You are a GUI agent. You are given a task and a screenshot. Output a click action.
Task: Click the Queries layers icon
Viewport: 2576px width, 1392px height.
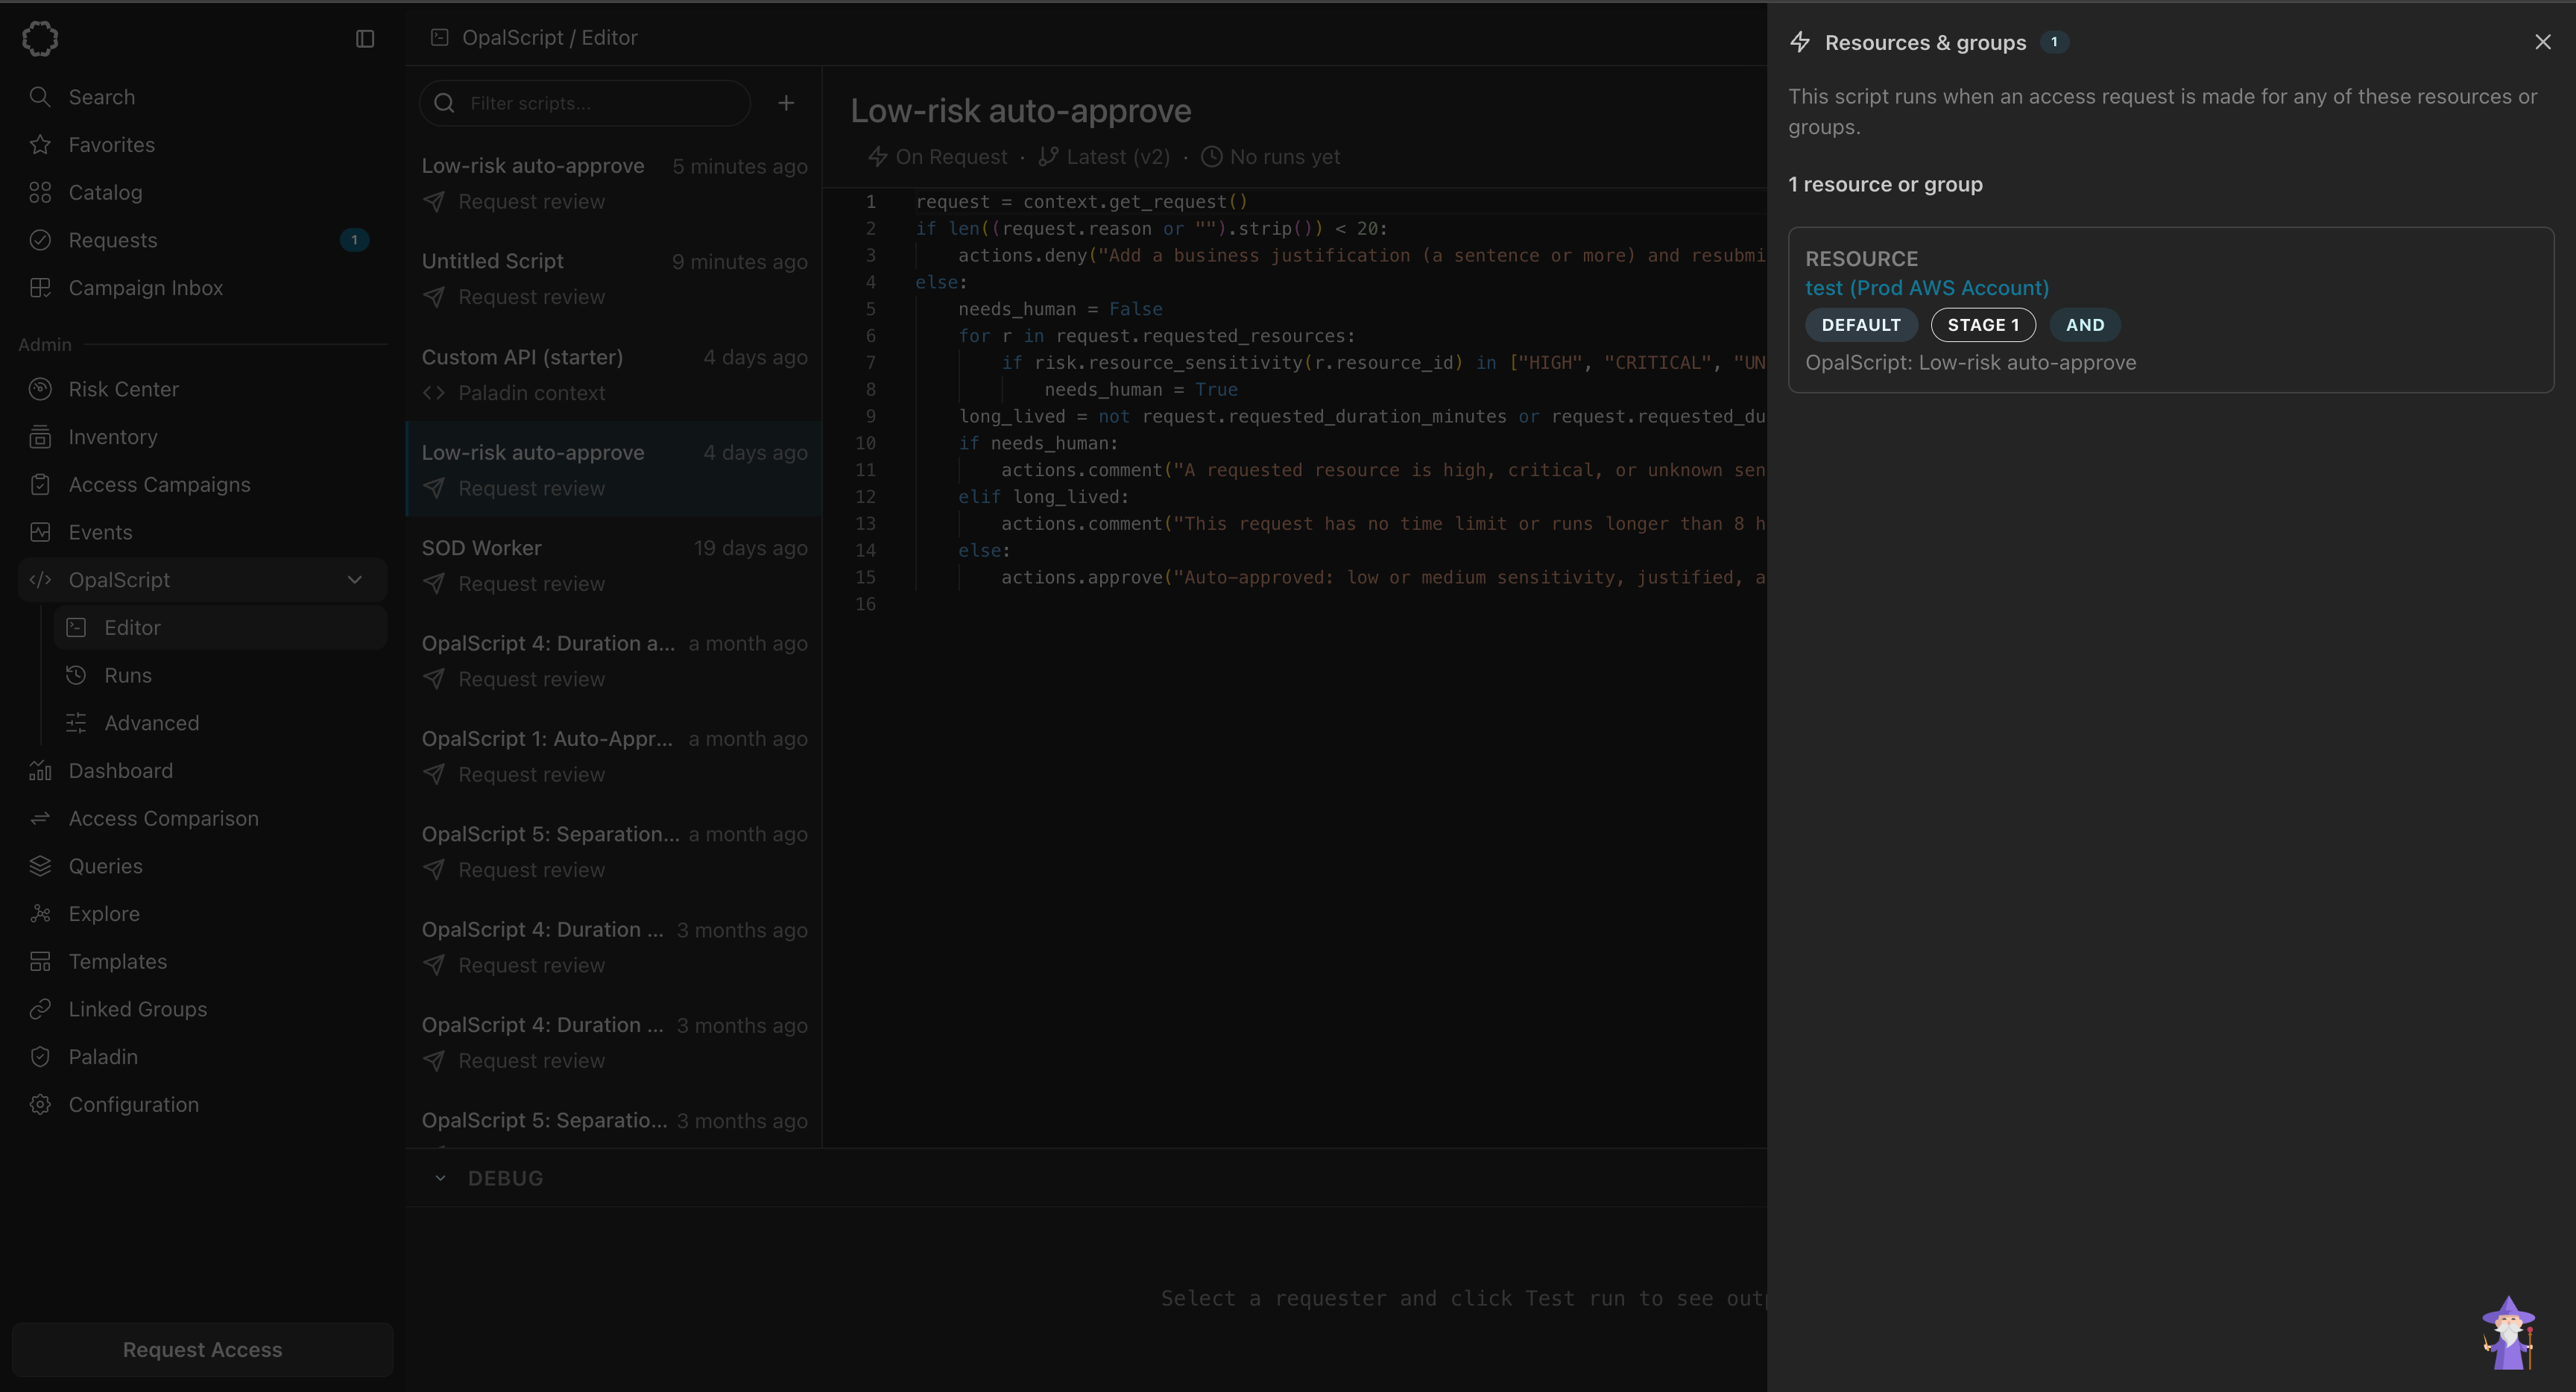pyautogui.click(x=40, y=866)
